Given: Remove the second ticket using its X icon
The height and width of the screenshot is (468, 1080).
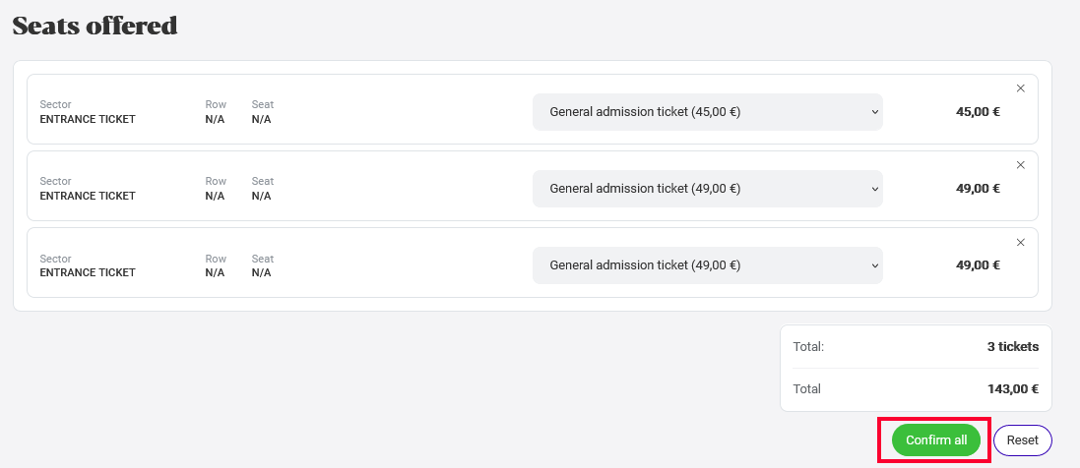Looking at the screenshot, I should pos(1021,165).
